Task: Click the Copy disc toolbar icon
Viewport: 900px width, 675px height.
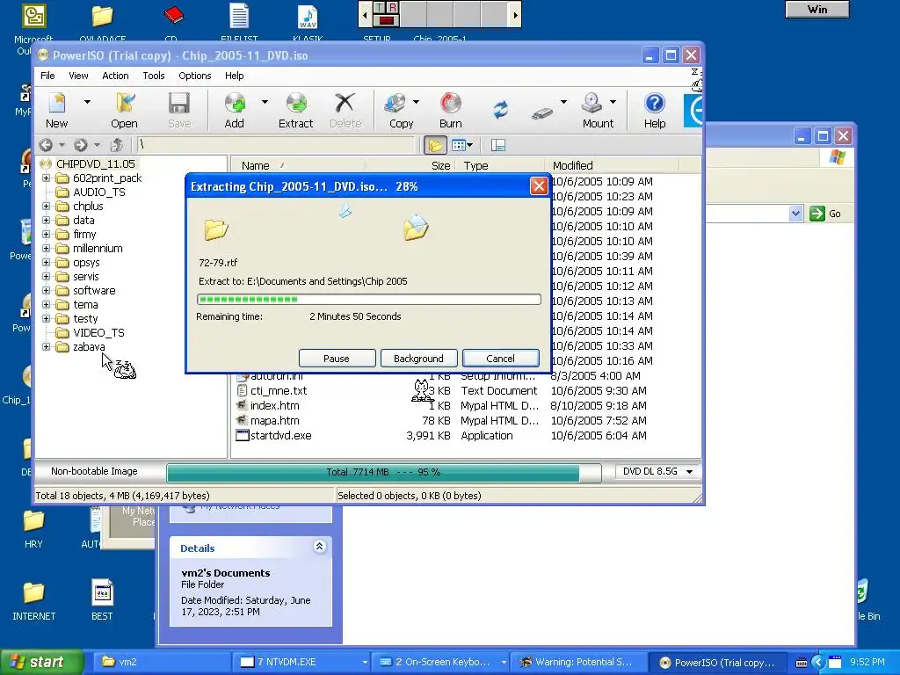Action: (x=401, y=110)
